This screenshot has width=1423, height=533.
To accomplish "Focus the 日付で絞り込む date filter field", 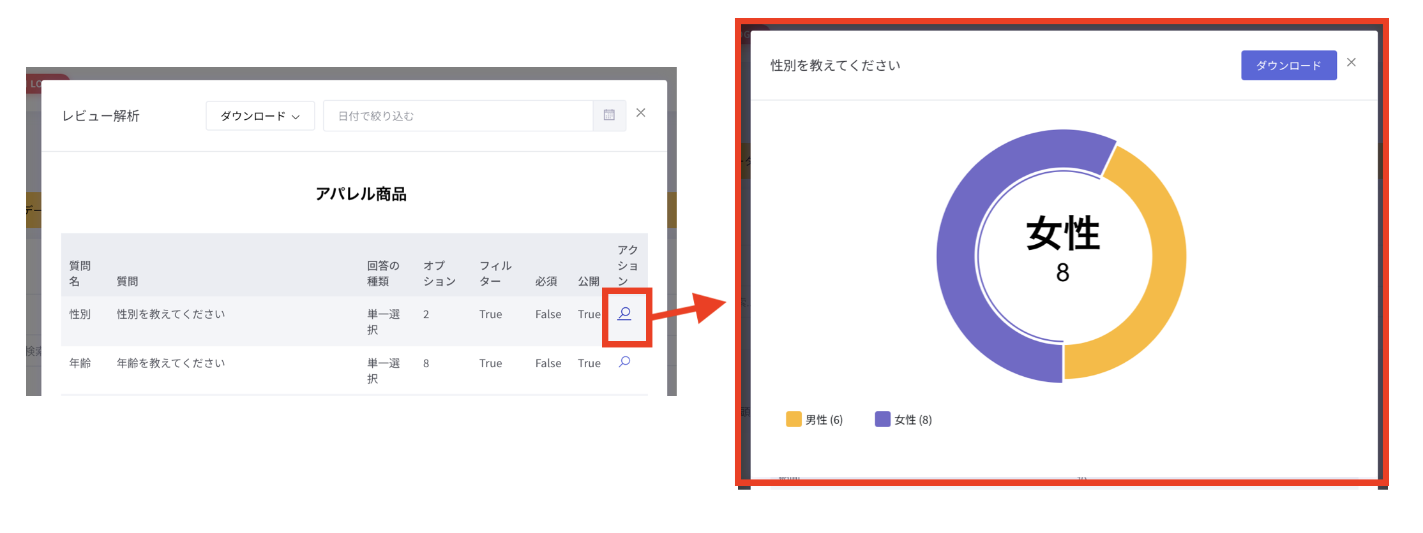I will [458, 116].
